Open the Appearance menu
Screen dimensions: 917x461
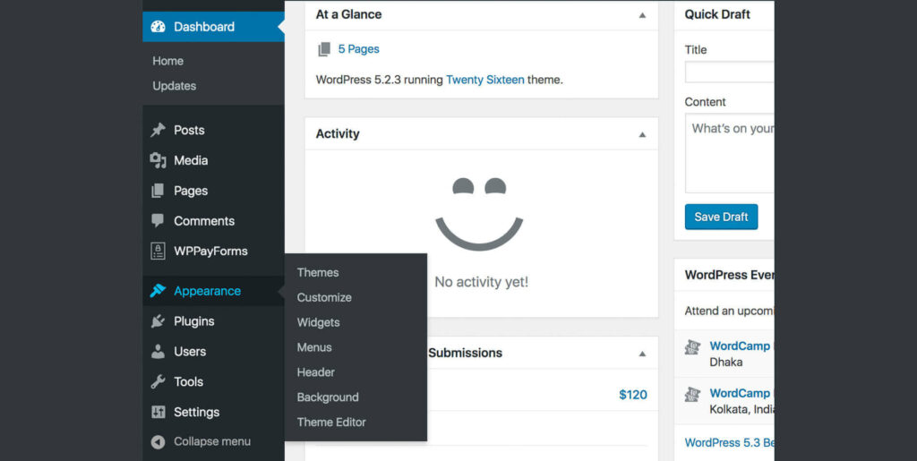pyautogui.click(x=213, y=290)
